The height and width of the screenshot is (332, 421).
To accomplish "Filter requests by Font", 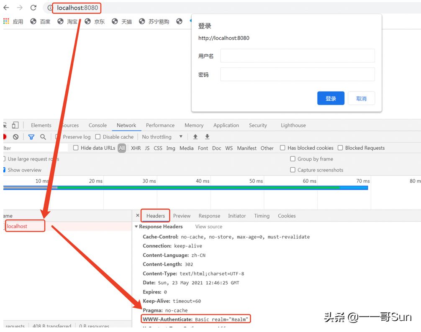I will pos(203,148).
